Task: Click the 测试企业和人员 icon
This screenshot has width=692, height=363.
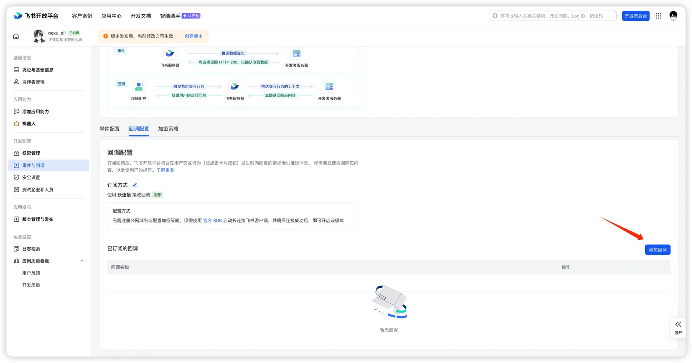Action: pyautogui.click(x=16, y=190)
